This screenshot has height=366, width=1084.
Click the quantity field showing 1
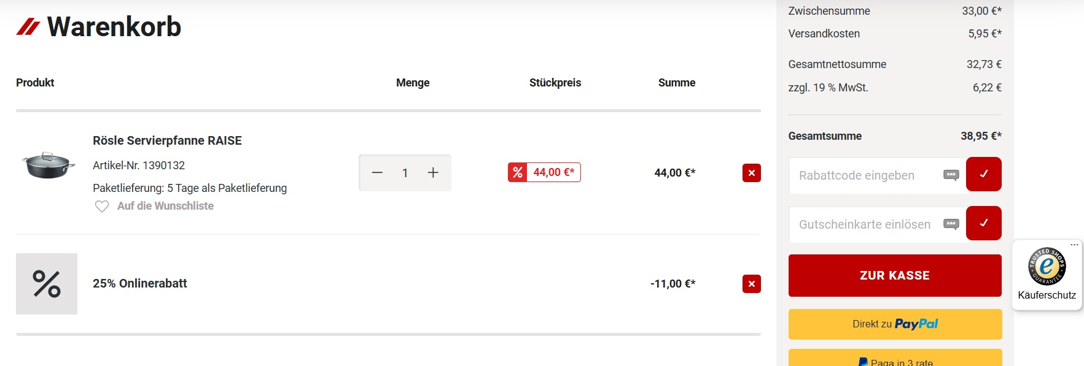[405, 173]
